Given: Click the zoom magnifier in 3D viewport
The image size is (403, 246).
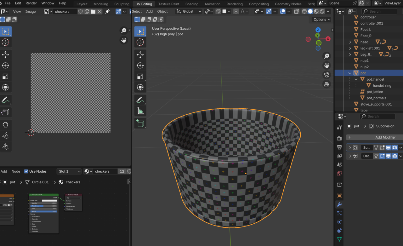Looking at the screenshot, I should [327, 56].
